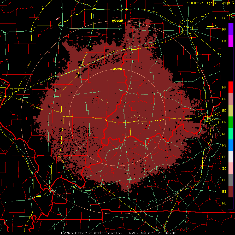Click the white DS legend swatch
The height and width of the screenshot is (235, 235).
pos(231,157)
